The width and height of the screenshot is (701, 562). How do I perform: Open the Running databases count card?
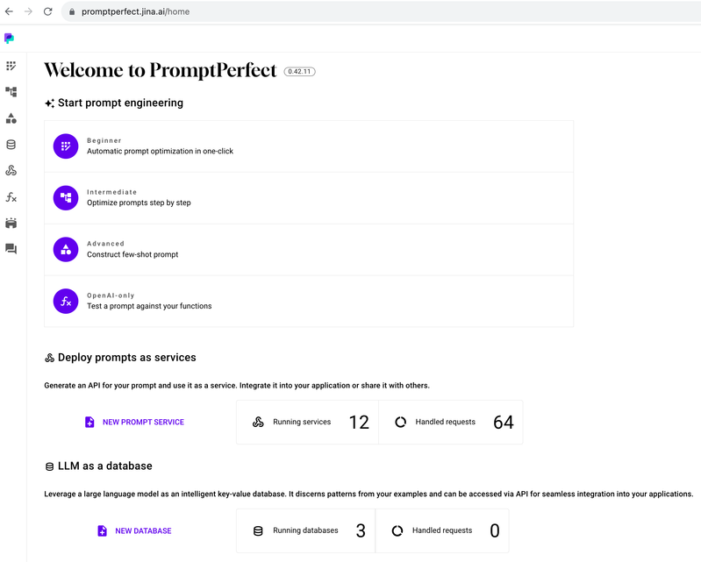click(x=306, y=530)
